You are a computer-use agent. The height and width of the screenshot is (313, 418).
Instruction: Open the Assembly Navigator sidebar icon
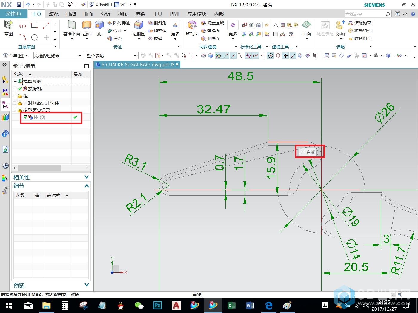pos(5,80)
